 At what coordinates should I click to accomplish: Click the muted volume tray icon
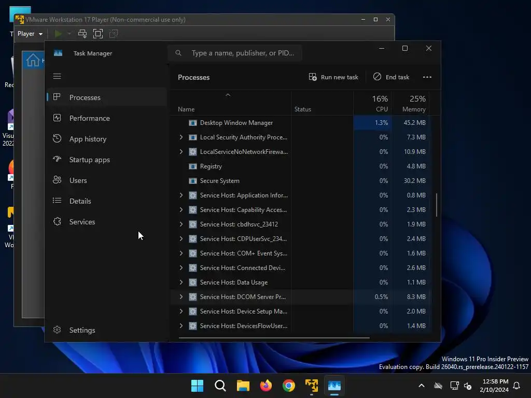(468, 386)
